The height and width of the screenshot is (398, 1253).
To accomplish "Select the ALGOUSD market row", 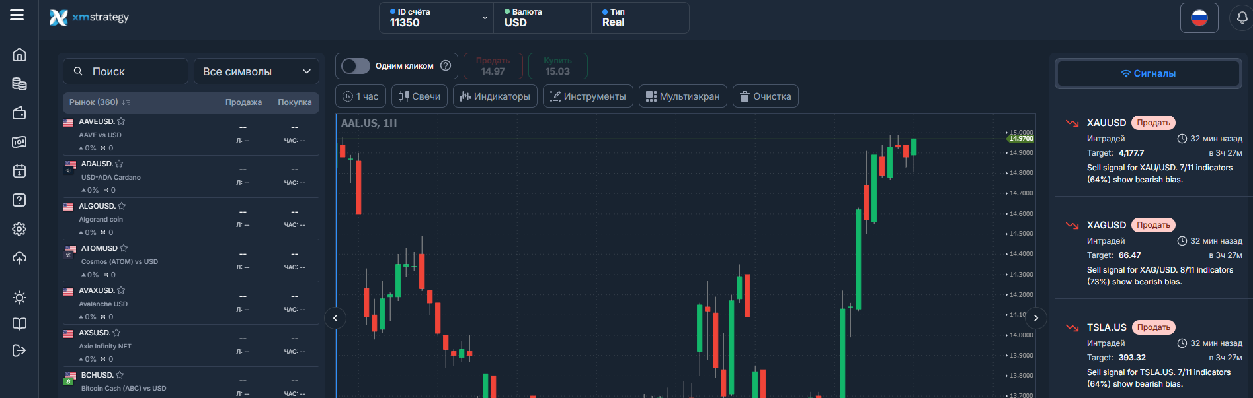I will (x=190, y=219).
